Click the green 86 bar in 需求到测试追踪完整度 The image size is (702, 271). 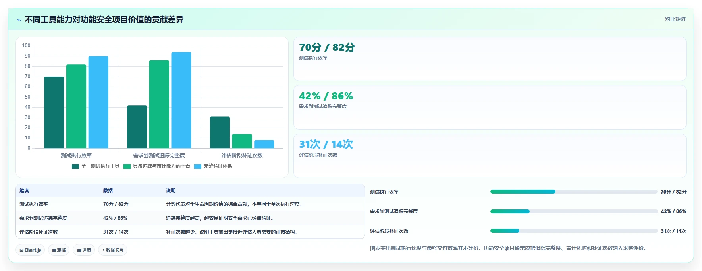coord(159,105)
